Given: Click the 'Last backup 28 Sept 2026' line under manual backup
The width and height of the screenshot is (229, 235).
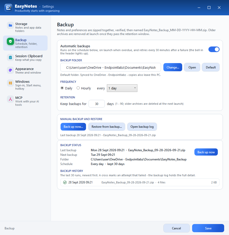Looking at the screenshot, I should pos(108,135).
